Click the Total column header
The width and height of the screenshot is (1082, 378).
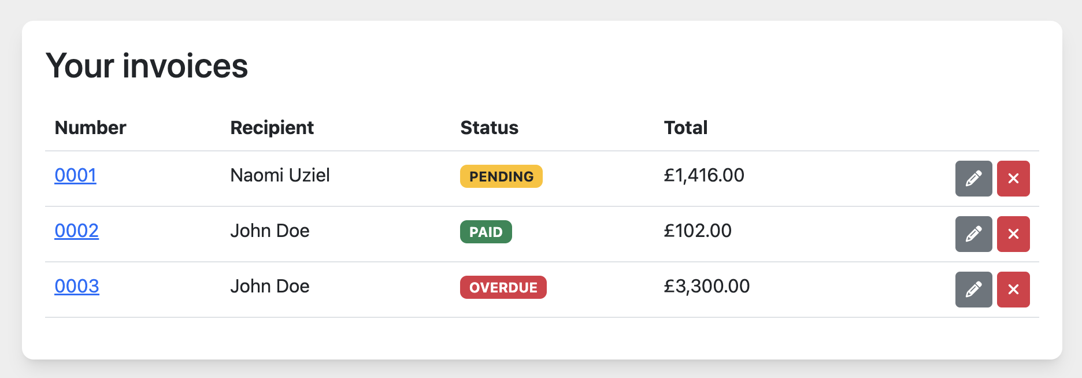pos(685,128)
